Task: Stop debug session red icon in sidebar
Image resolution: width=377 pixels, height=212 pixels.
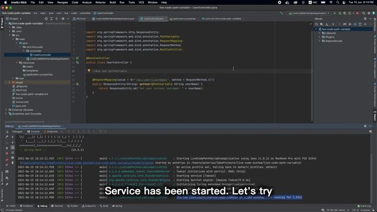Action: (7, 153)
